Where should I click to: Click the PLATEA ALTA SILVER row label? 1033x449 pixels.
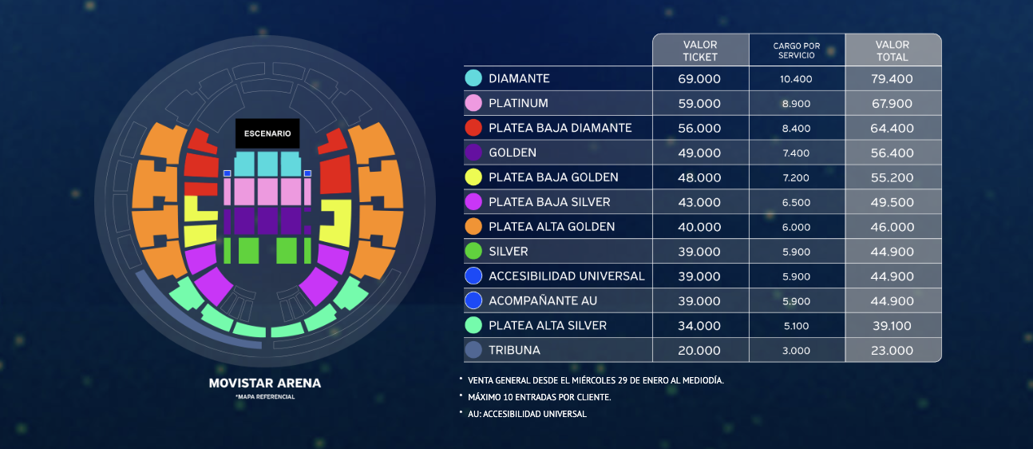pos(548,325)
